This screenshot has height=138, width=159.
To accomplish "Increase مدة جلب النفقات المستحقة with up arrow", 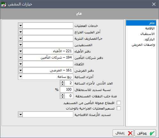I will [x=62, y=95].
